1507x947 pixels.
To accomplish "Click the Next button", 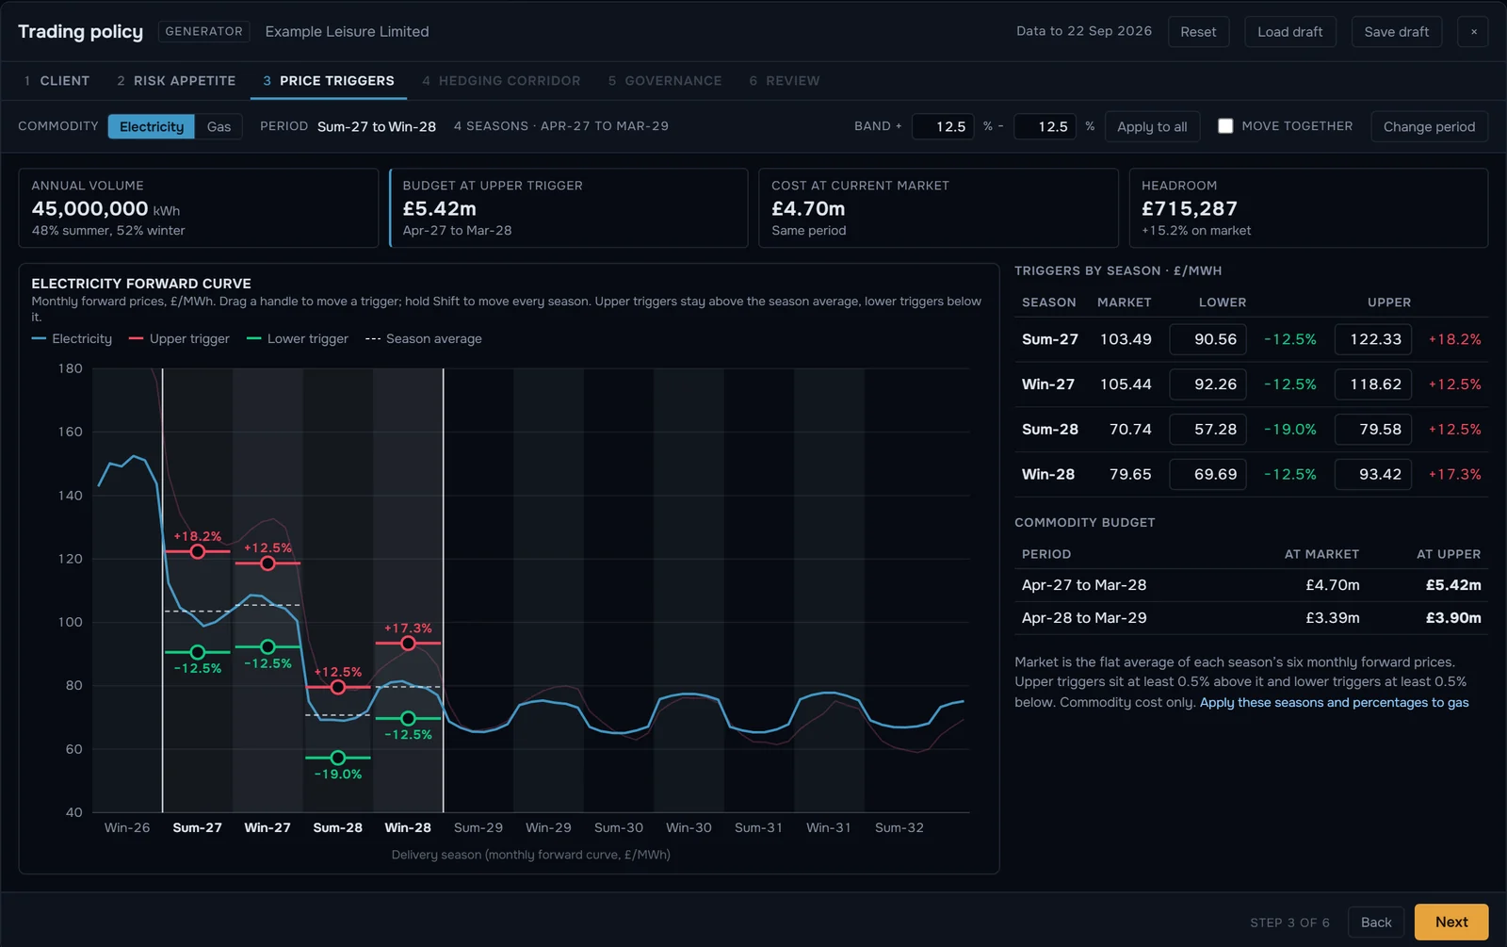I will [1451, 922].
